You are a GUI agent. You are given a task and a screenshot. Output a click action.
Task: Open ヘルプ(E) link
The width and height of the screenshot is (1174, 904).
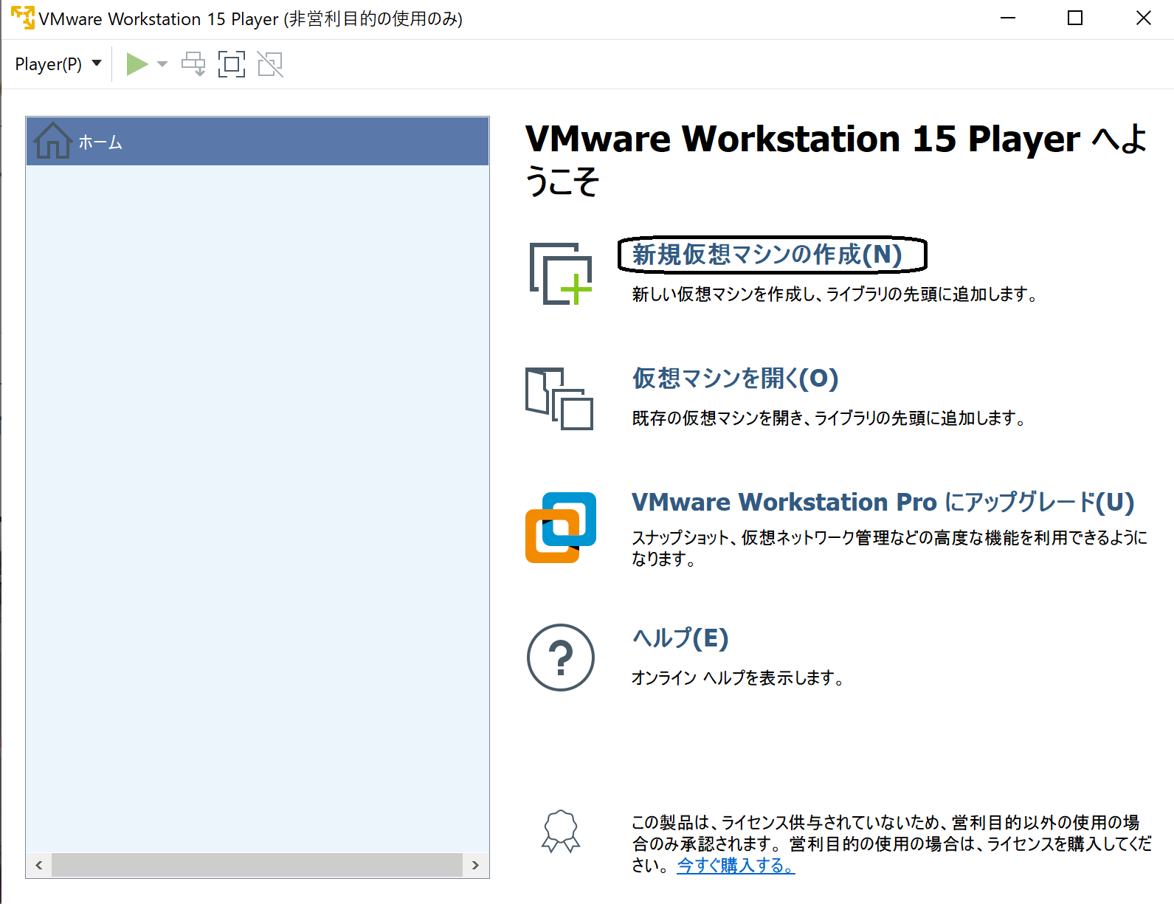point(680,638)
